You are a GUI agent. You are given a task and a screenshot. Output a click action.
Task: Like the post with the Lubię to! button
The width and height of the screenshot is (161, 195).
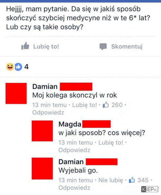40,46
